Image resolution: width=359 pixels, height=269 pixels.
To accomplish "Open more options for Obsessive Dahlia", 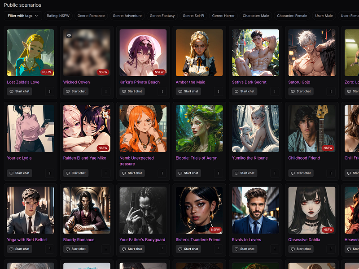I will click(x=331, y=249).
